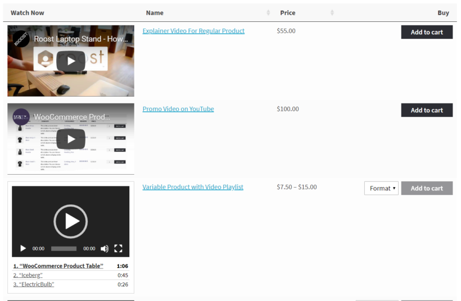Click the video progress bar in playlist player
Image resolution: width=461 pixels, height=301 pixels.
(64, 249)
